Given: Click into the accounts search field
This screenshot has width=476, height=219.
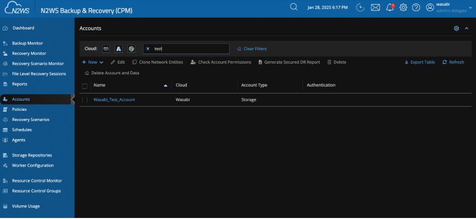Looking at the screenshot, I should coord(186,49).
